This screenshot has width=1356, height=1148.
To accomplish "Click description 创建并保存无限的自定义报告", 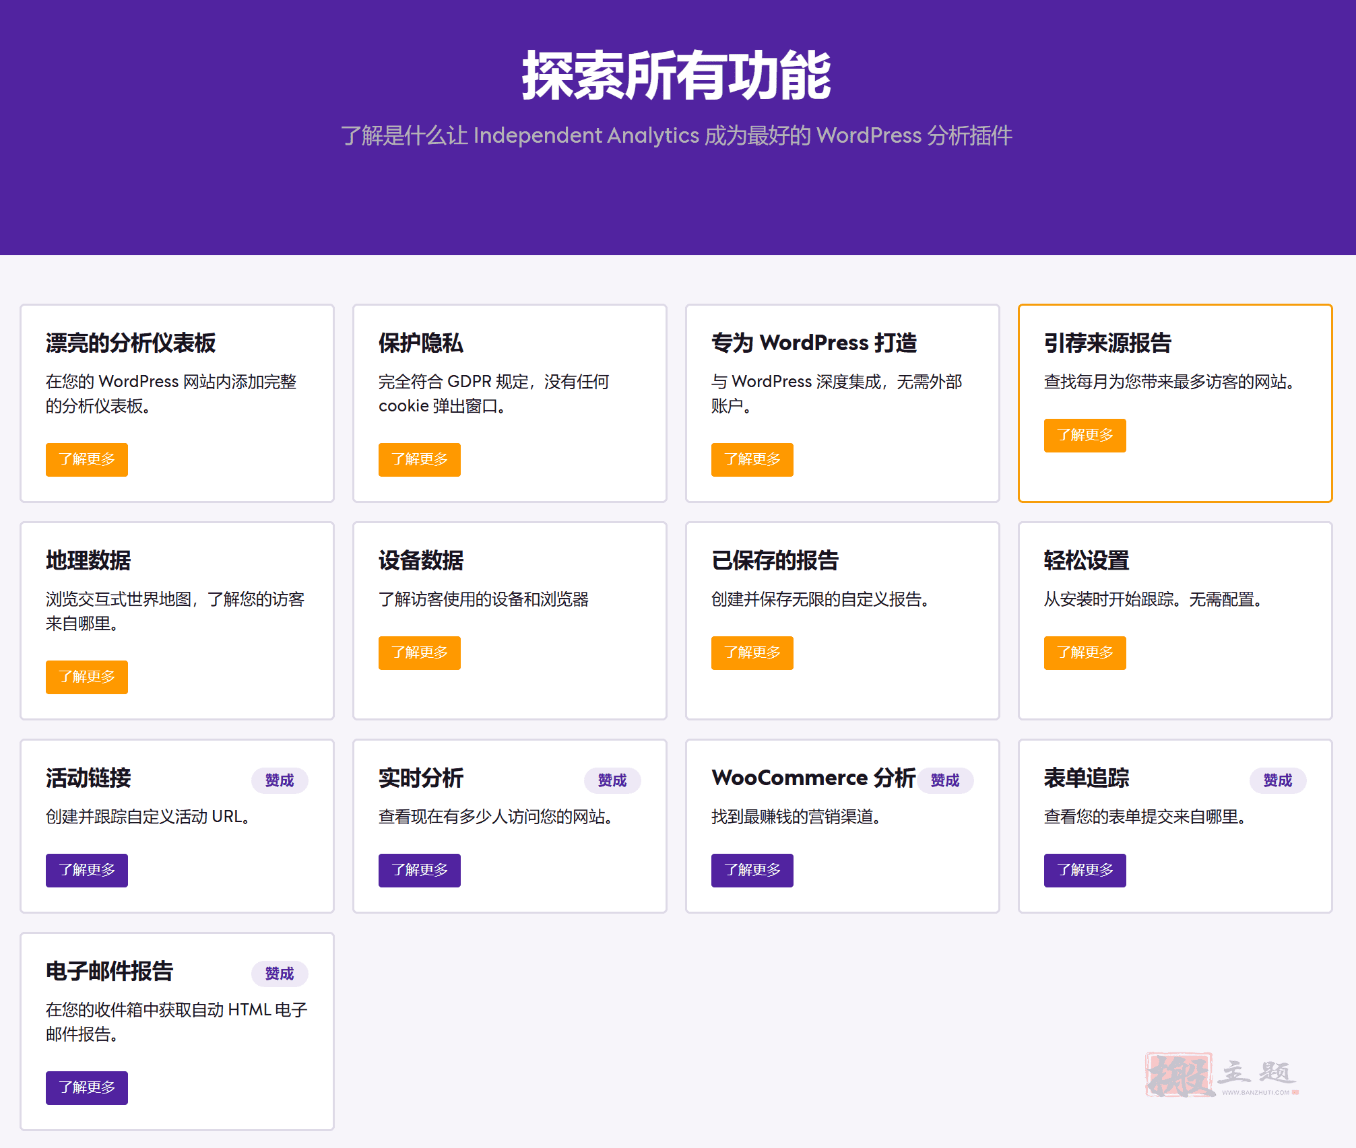I will click(x=820, y=600).
